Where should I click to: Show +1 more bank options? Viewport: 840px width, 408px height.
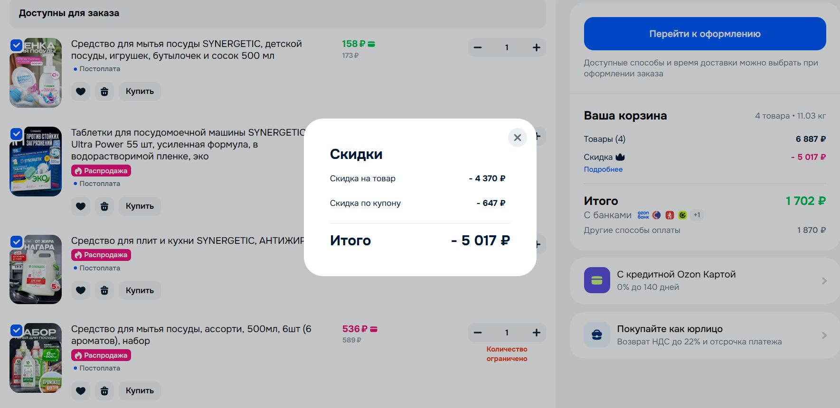(697, 215)
